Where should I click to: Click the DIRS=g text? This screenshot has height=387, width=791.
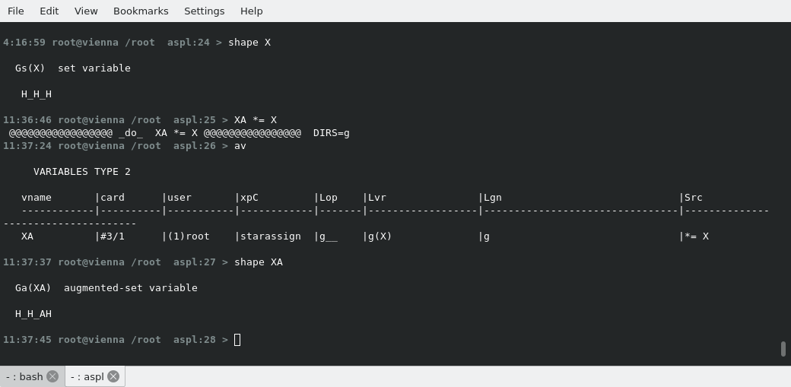click(x=332, y=133)
